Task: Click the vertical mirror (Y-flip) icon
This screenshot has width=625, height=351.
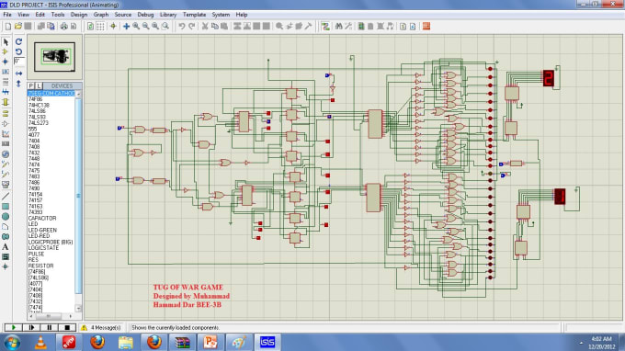Action: point(18,84)
